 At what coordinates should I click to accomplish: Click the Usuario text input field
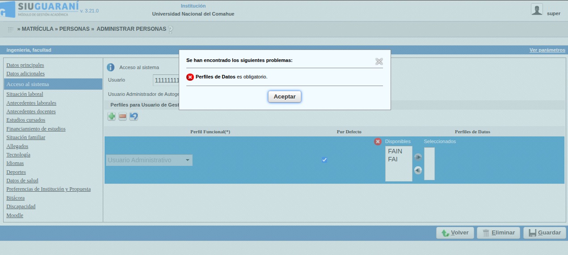pyautogui.click(x=166, y=80)
